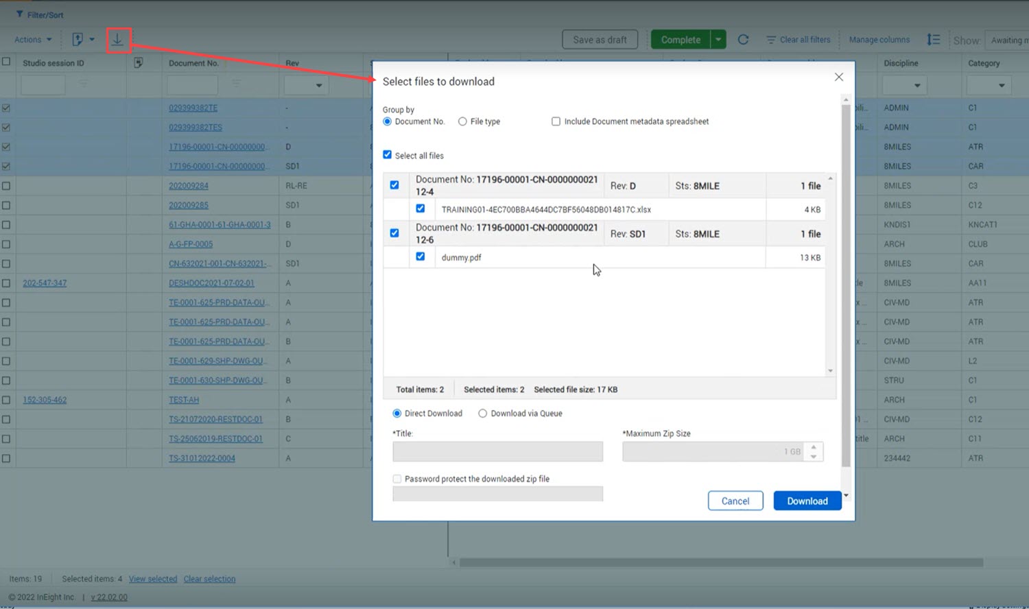Click the document transmit icon in the toolbar

tap(78, 40)
